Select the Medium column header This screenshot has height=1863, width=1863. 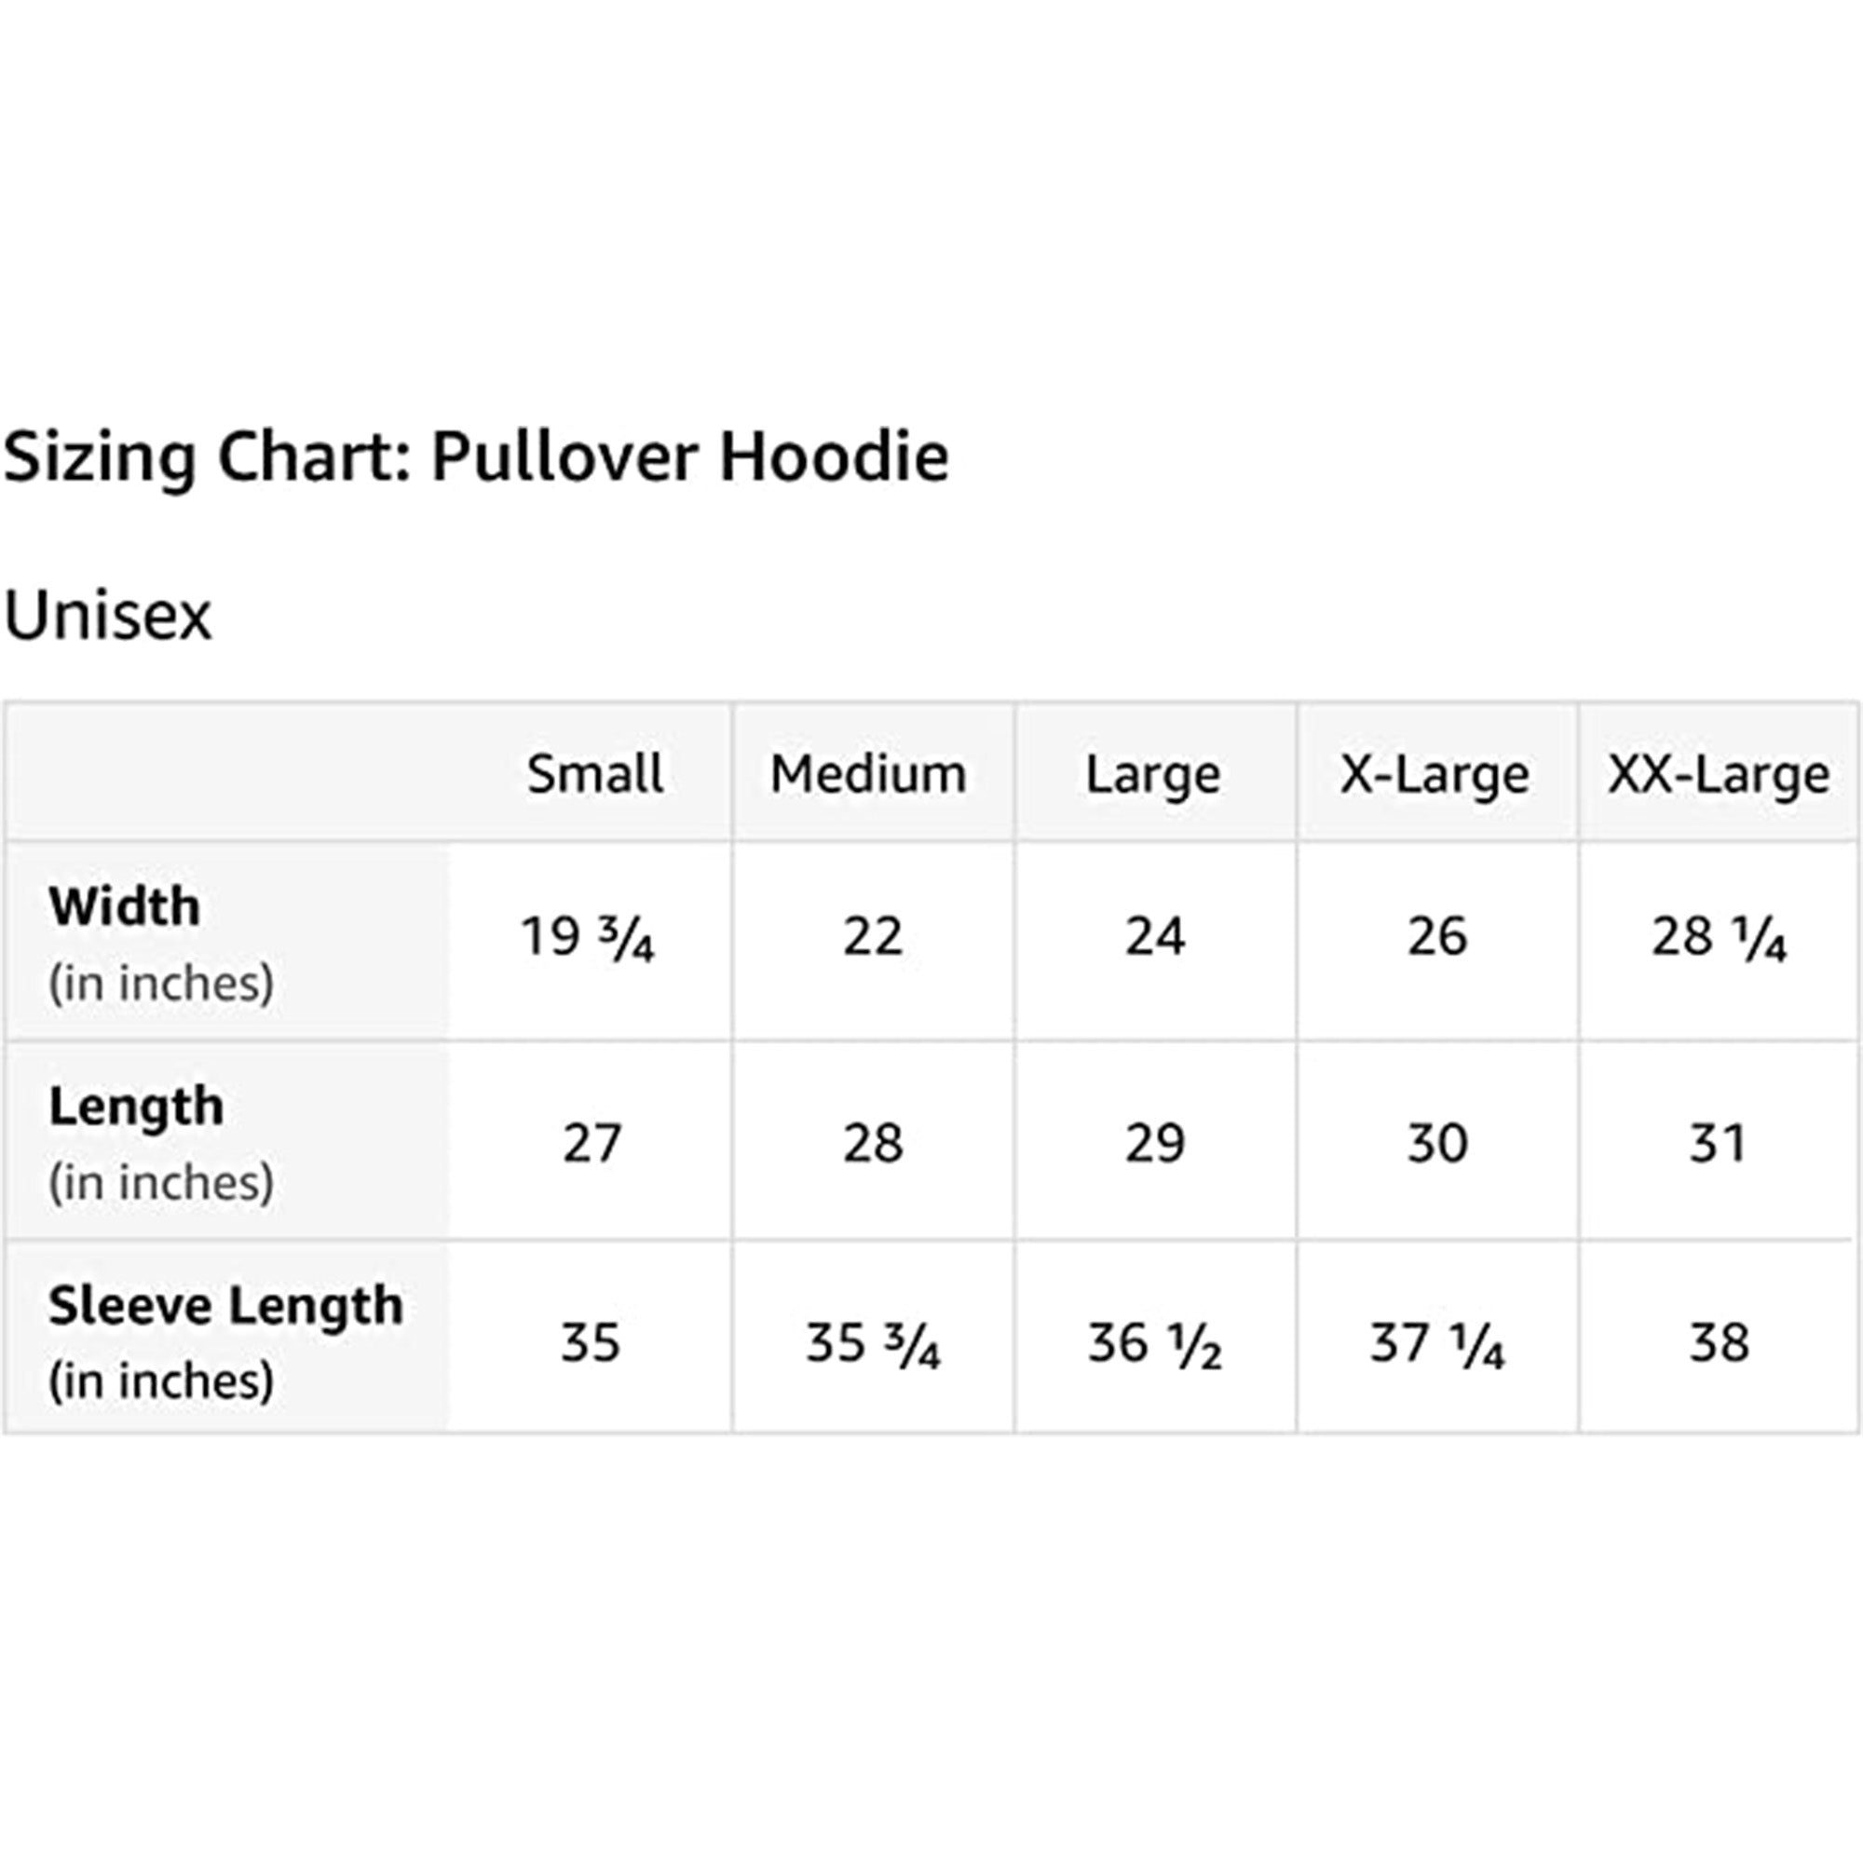click(868, 773)
